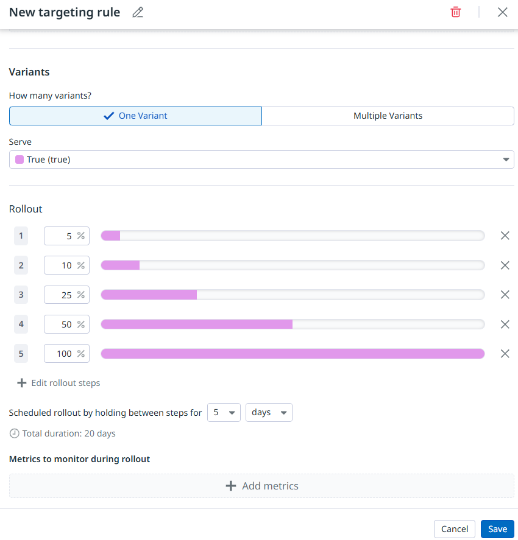
Task: Close the targeting rule panel
Action: point(502,12)
